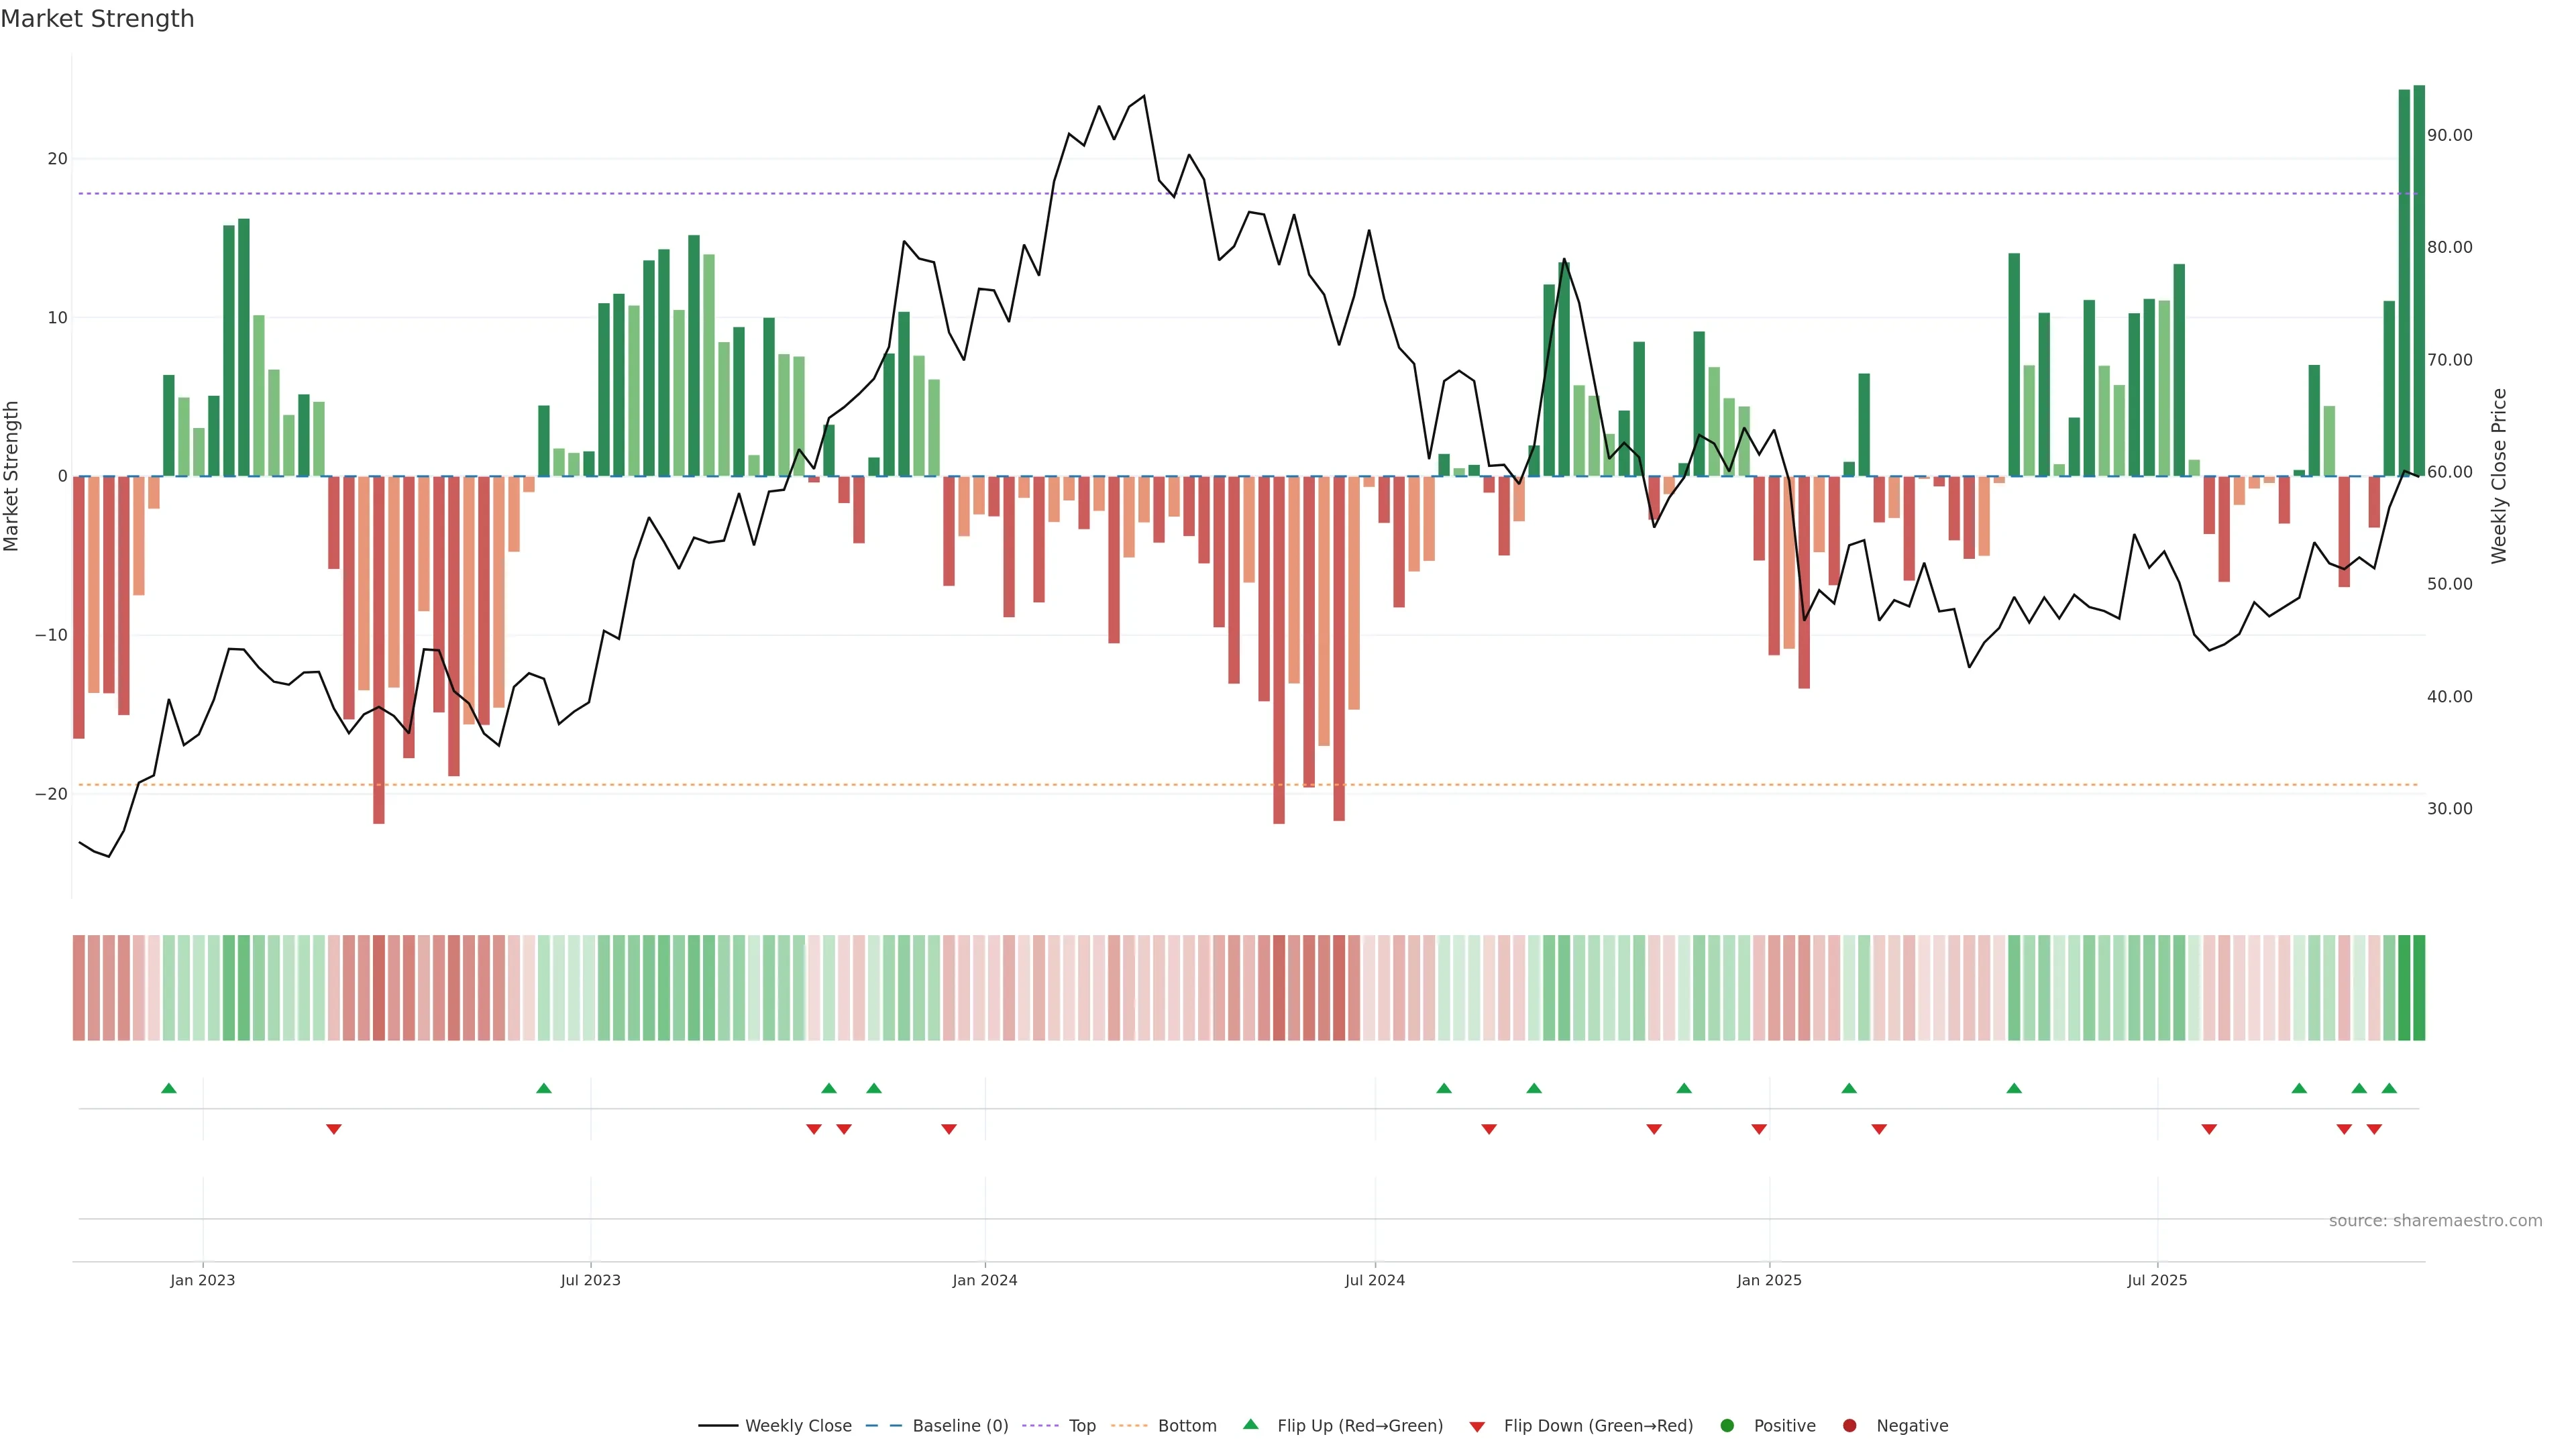Click the Jan 2024 x-axis label
Screen dimensions: 2576x1449
pos(984,1280)
